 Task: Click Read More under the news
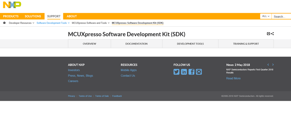coord(233,78)
